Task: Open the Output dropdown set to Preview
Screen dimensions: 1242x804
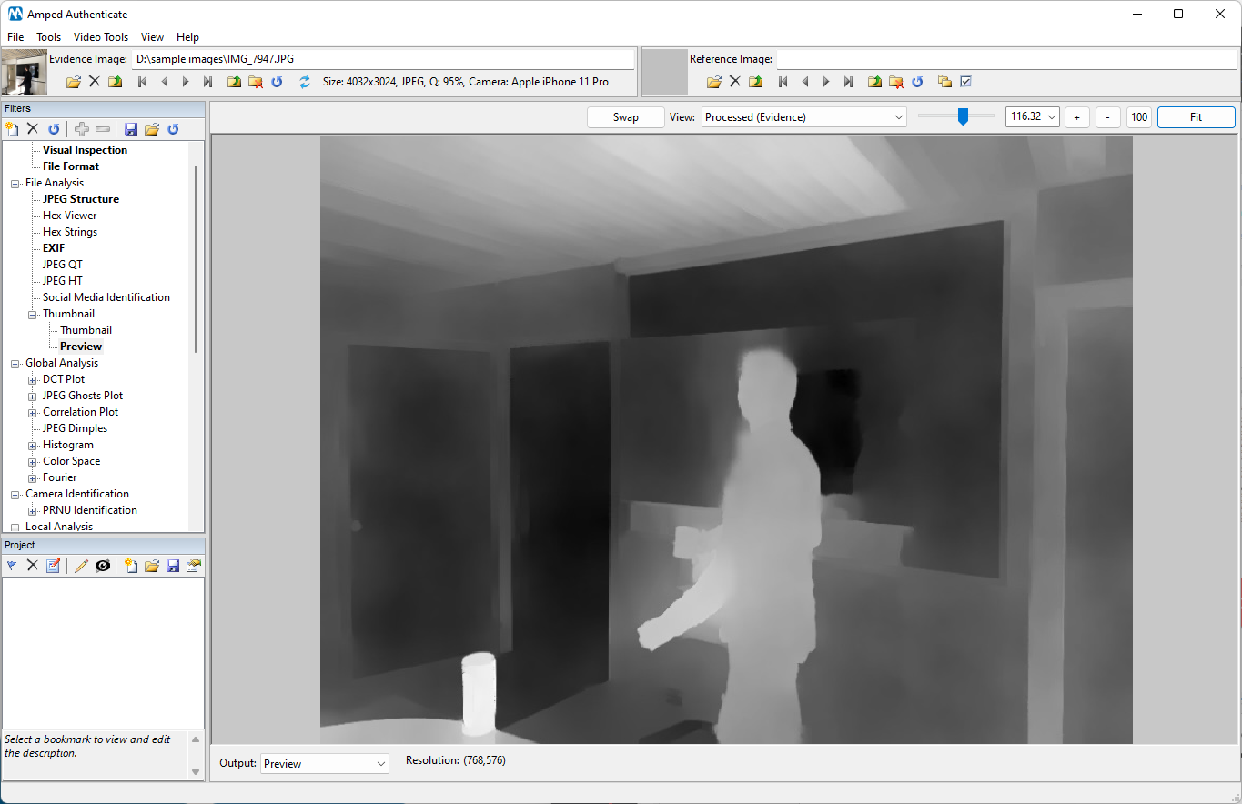Action: [324, 763]
